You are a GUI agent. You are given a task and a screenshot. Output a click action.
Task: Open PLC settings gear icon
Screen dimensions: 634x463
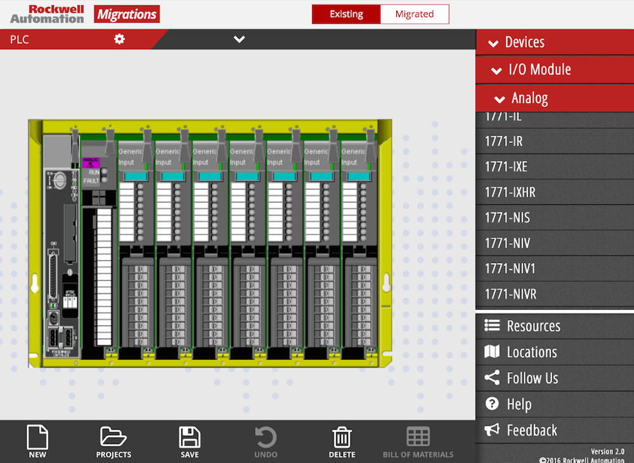[x=119, y=39]
